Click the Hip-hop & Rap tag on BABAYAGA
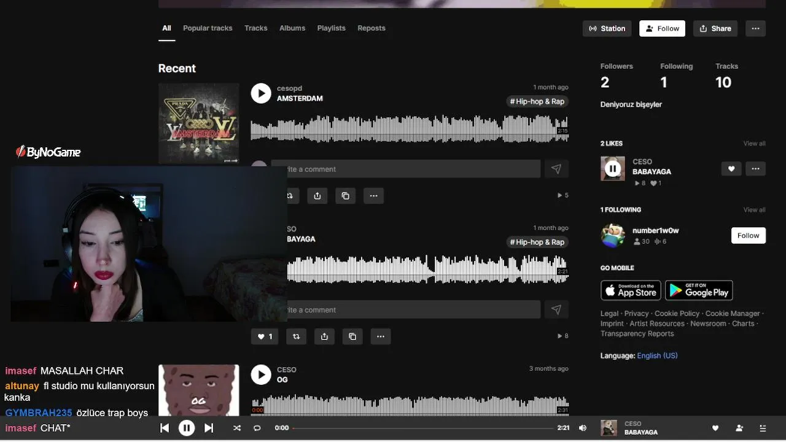The height and width of the screenshot is (442, 786). pyautogui.click(x=537, y=242)
